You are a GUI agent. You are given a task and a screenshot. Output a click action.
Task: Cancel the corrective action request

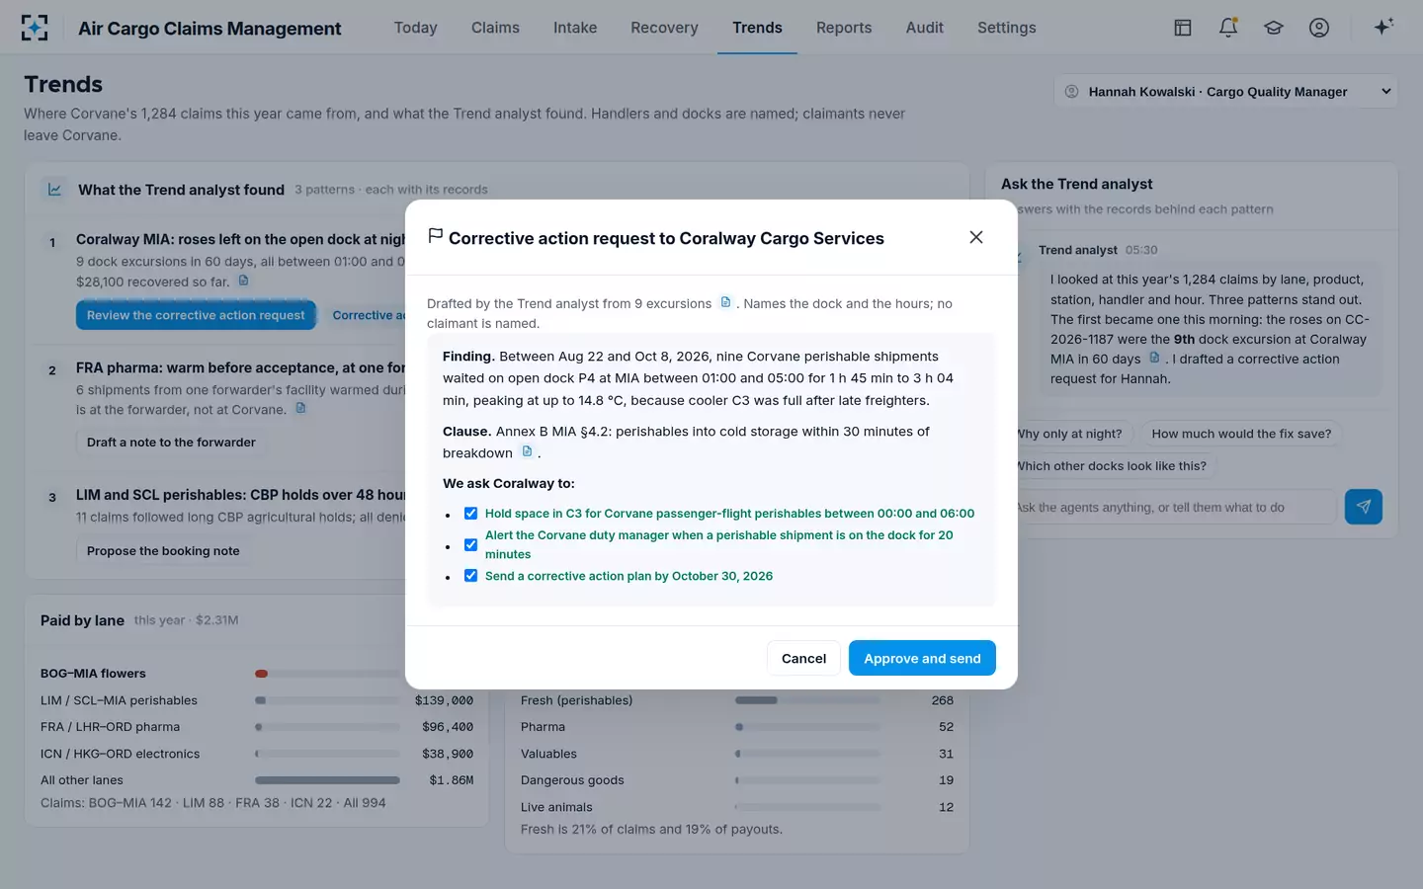tap(803, 658)
